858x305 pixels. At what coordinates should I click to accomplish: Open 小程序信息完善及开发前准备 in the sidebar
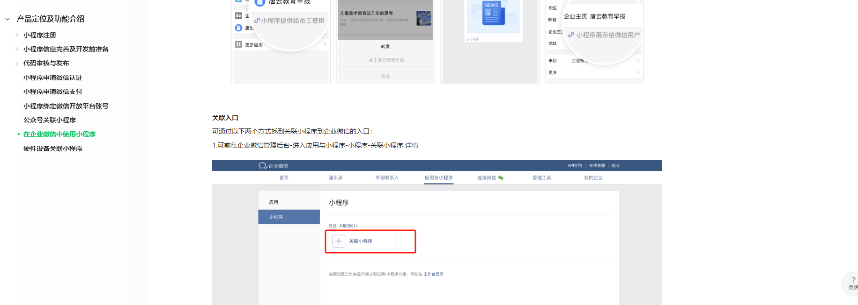pos(66,49)
